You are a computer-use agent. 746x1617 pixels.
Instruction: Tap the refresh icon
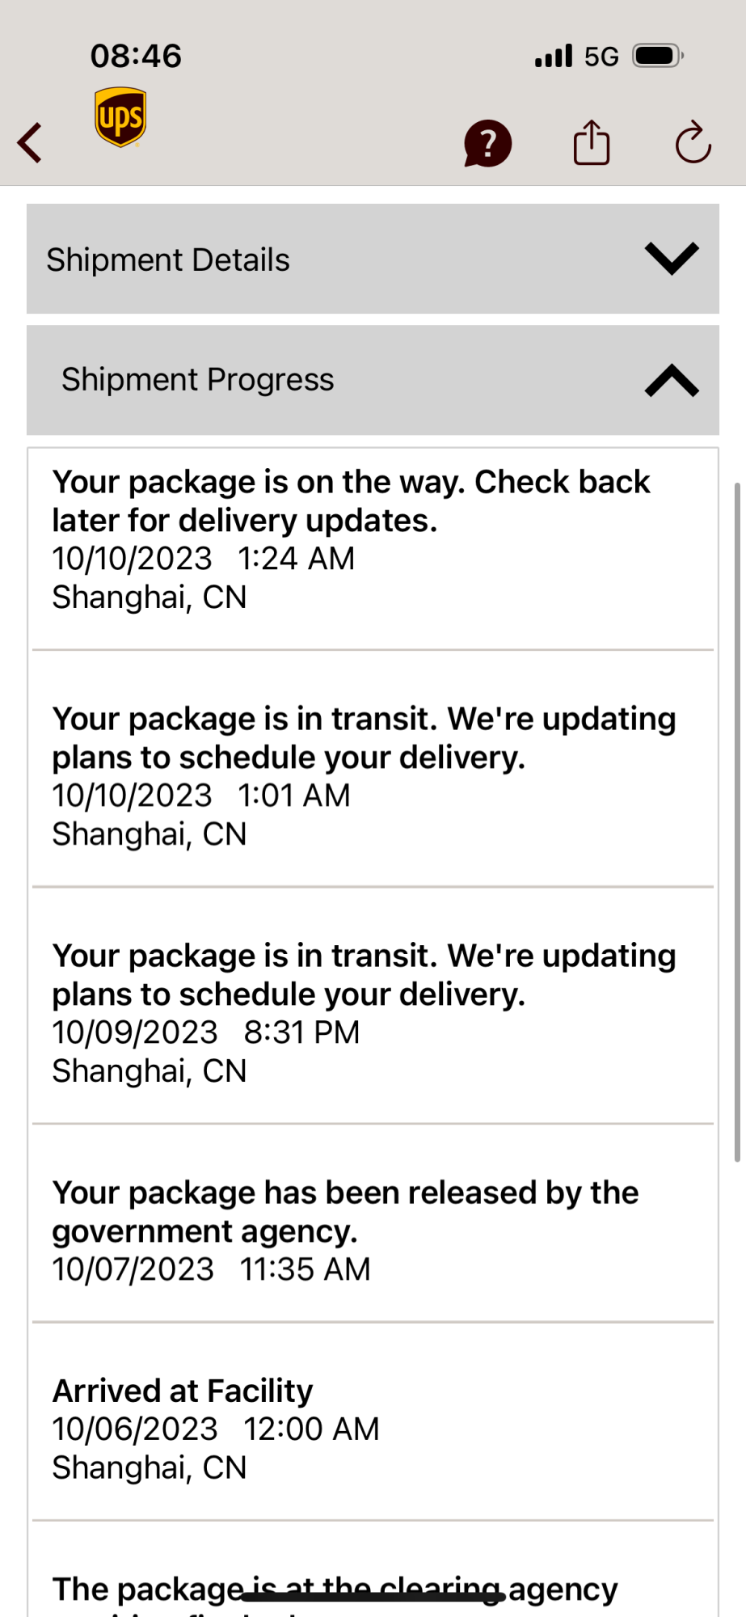tap(693, 143)
